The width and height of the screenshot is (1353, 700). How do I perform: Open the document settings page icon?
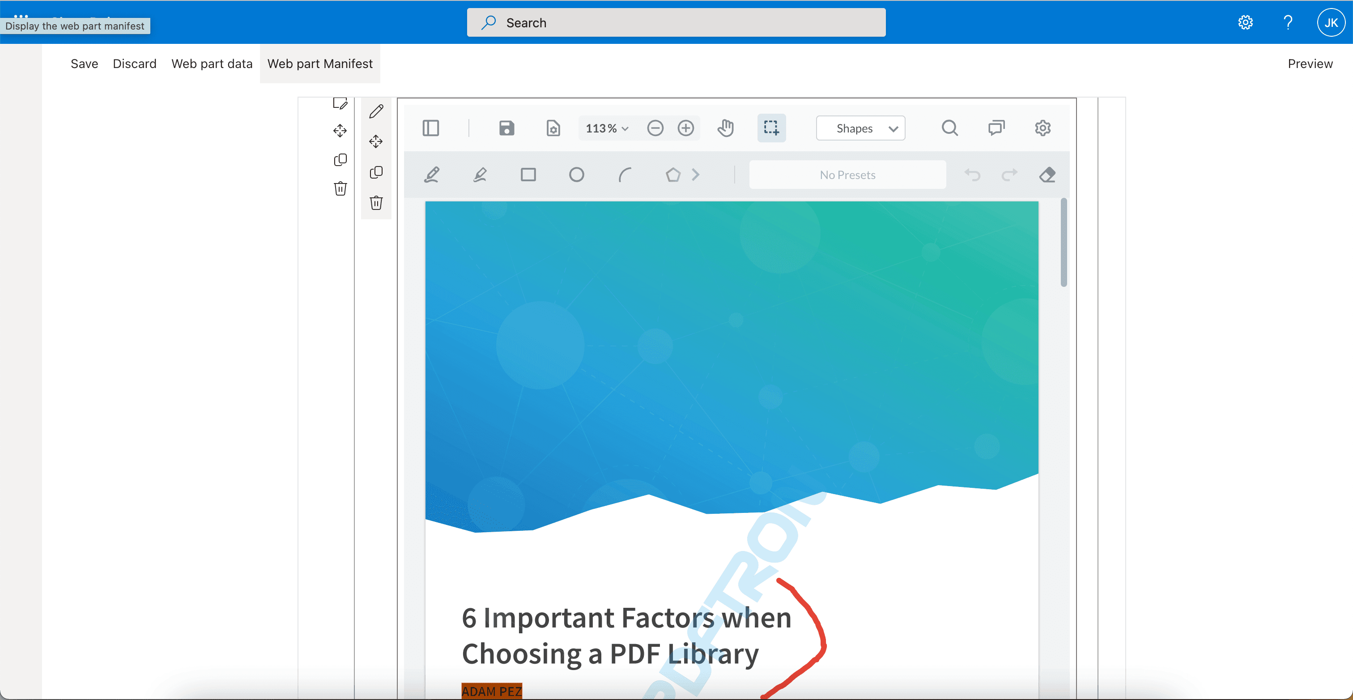[x=553, y=128]
